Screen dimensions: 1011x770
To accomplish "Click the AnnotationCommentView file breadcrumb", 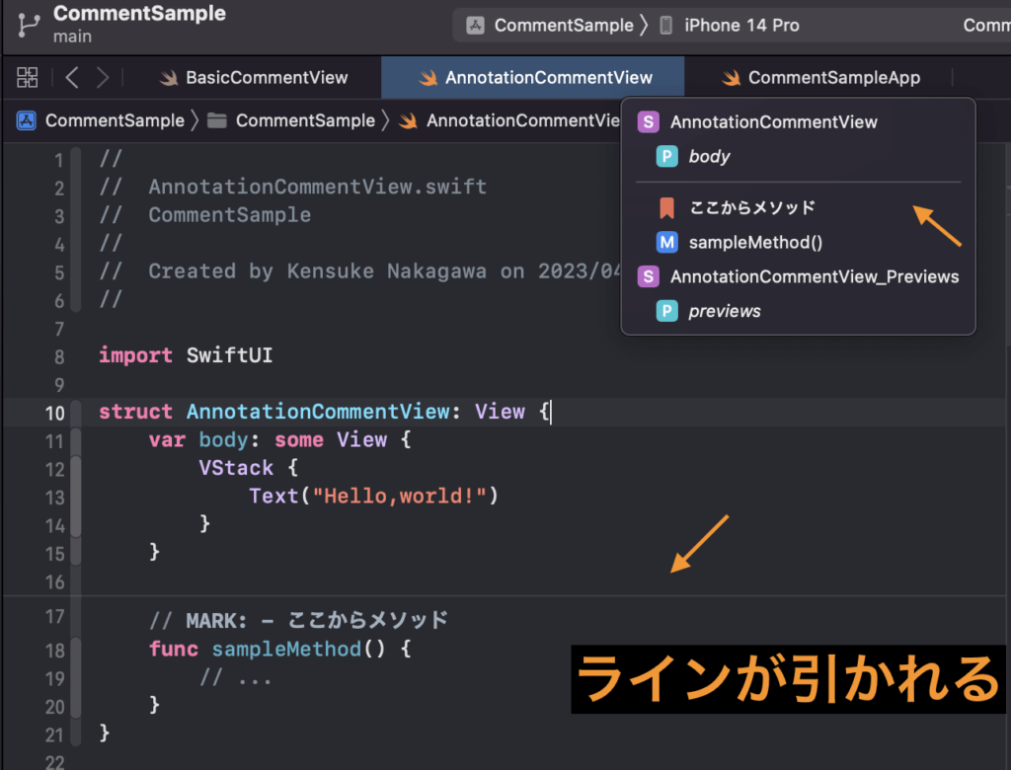I will (x=523, y=120).
